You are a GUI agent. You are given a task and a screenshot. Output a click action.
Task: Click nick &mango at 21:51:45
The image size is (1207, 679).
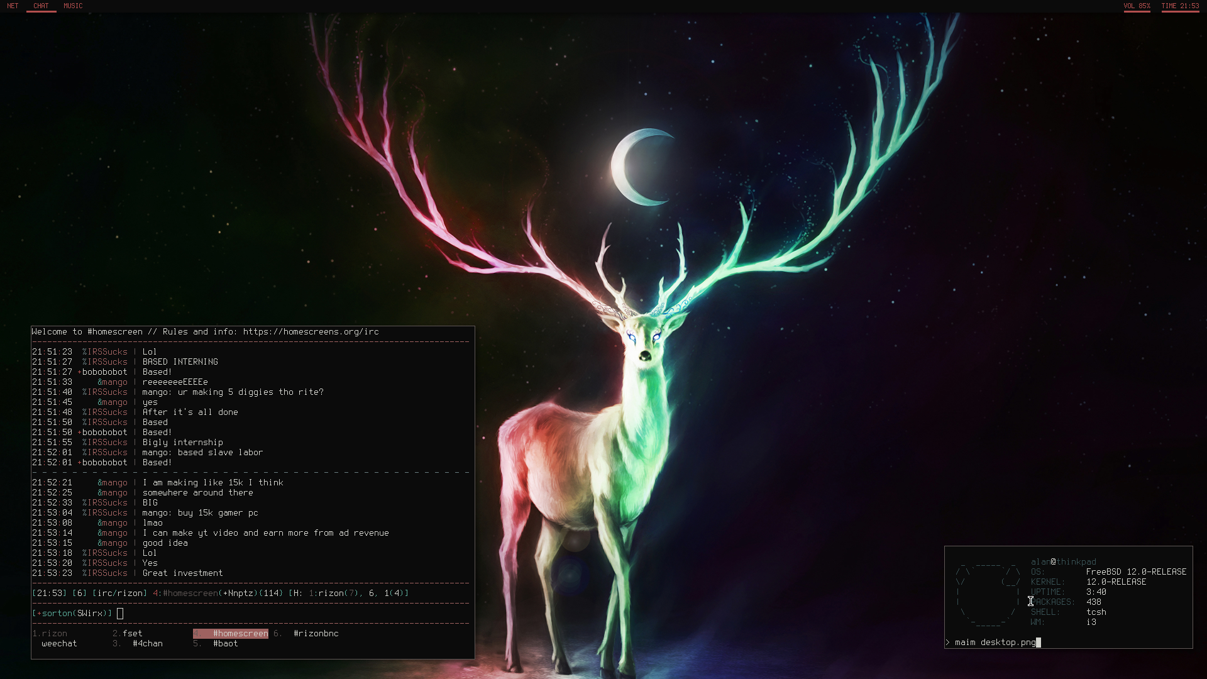point(113,402)
